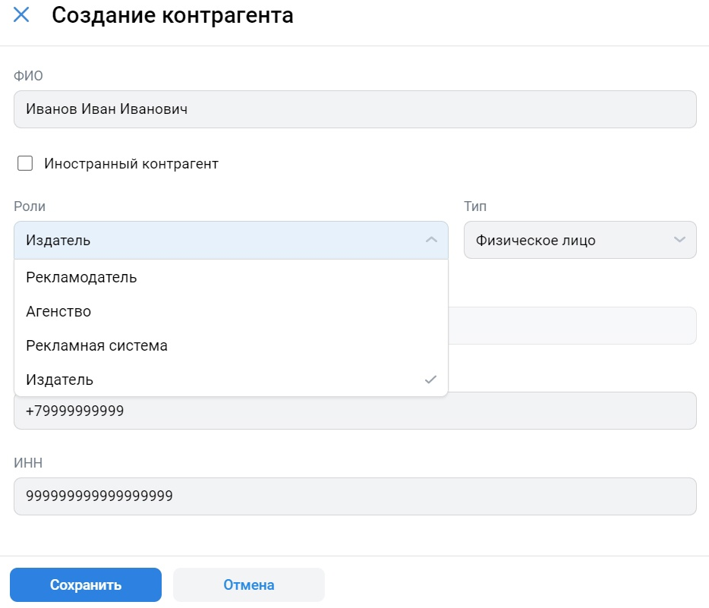The width and height of the screenshot is (709, 608).
Task: Click the Физическое лицо selector
Action: (579, 239)
